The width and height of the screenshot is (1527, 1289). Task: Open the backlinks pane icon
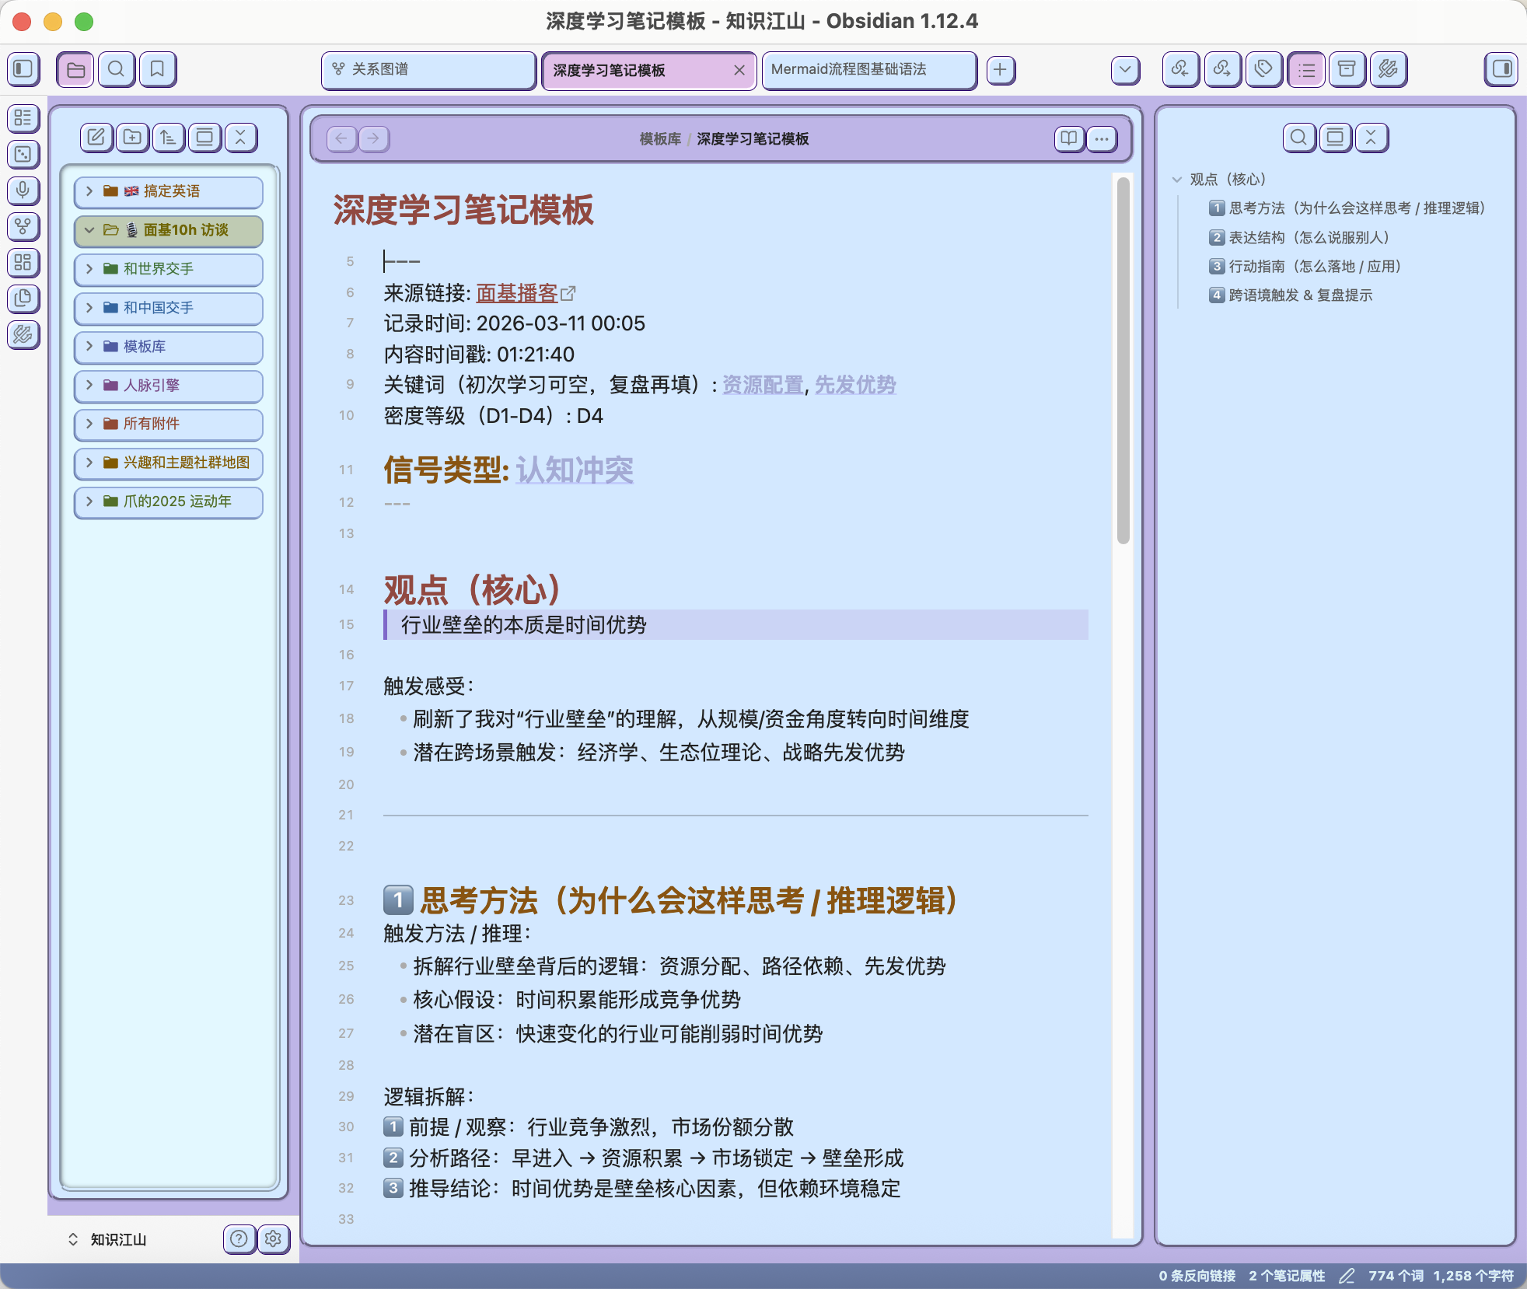click(x=1180, y=69)
